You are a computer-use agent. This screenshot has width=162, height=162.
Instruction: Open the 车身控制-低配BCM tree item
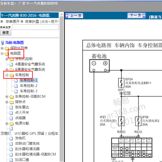tap(30, 96)
